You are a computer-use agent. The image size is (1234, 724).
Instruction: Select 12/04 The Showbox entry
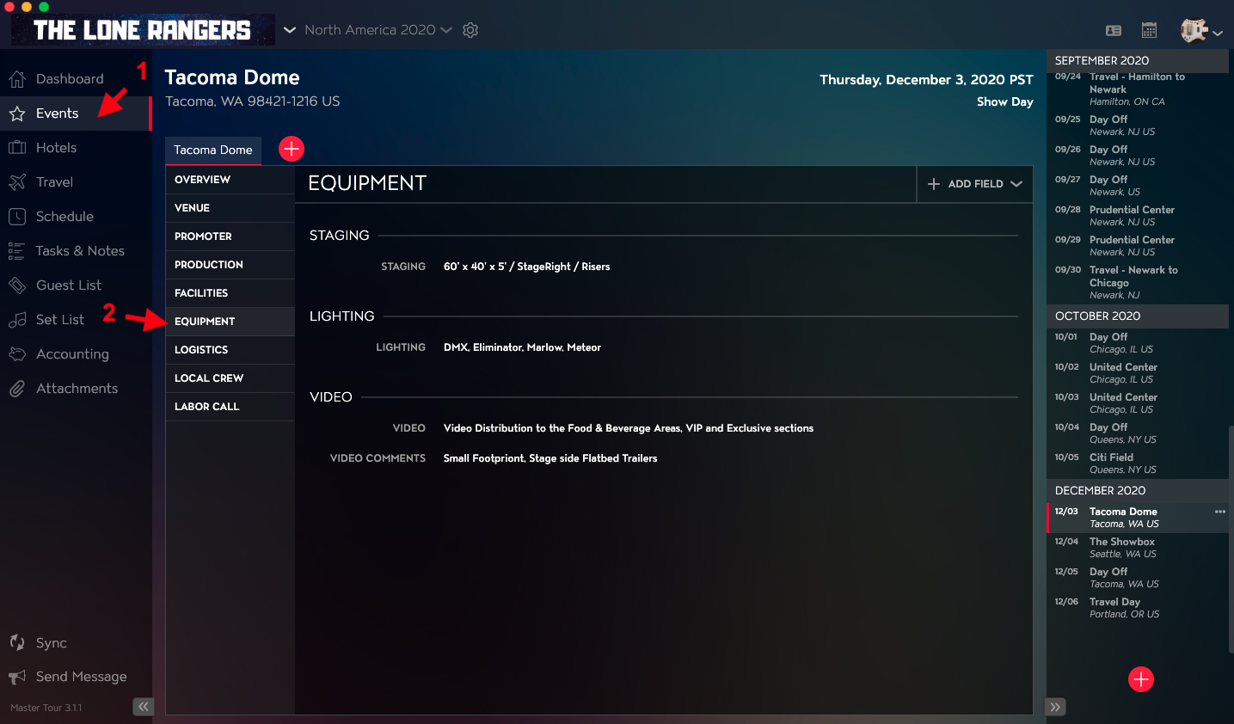click(1137, 548)
